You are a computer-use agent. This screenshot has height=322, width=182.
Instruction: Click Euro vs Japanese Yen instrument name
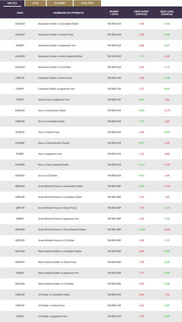[x=50, y=154]
